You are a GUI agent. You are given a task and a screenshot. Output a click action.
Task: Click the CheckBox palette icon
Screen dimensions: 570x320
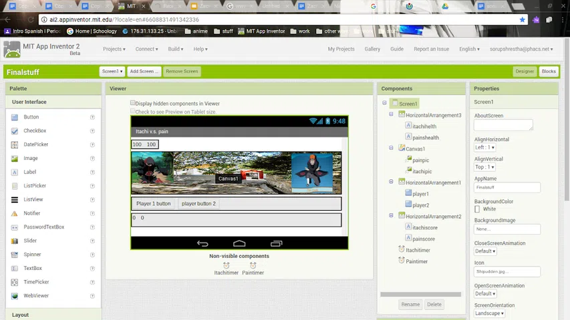click(15, 131)
